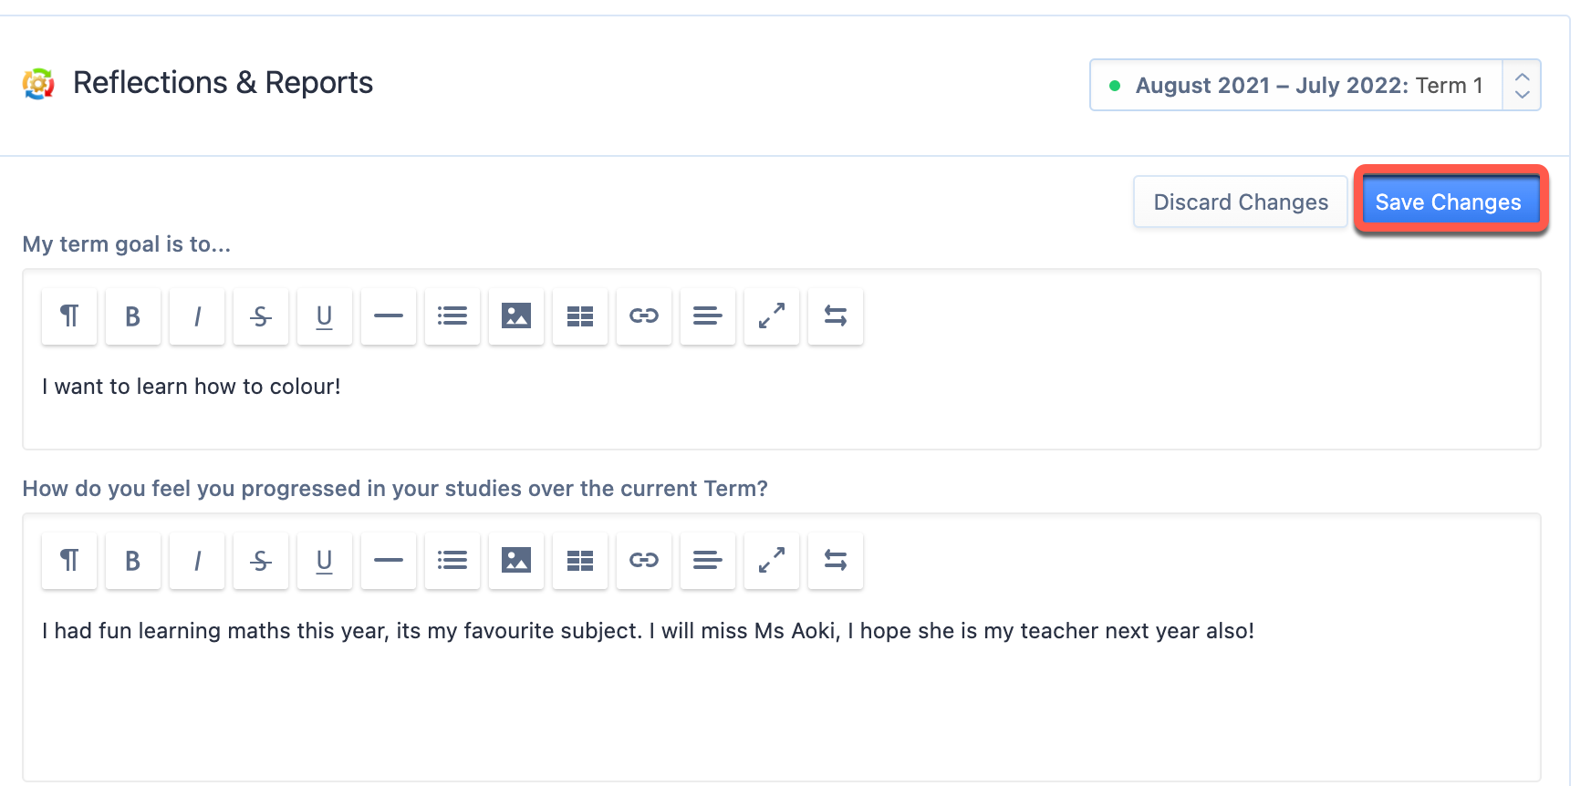The image size is (1591, 786).
Task: Save Changes to the reflection
Action: pyautogui.click(x=1448, y=202)
